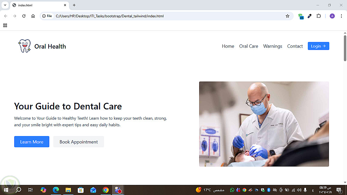Open Chrome's three-dot menu
Screen dimensions: 347x195
coord(341,16)
